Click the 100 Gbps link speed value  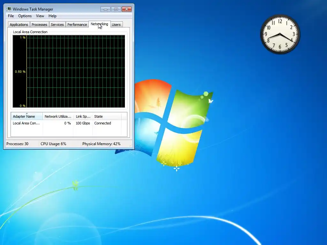pos(83,123)
